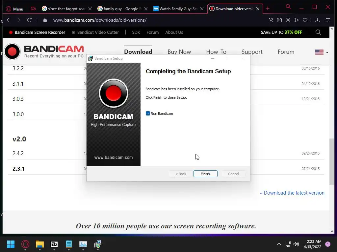Click the Bandicam Setup title bar icon

(x=90, y=58)
